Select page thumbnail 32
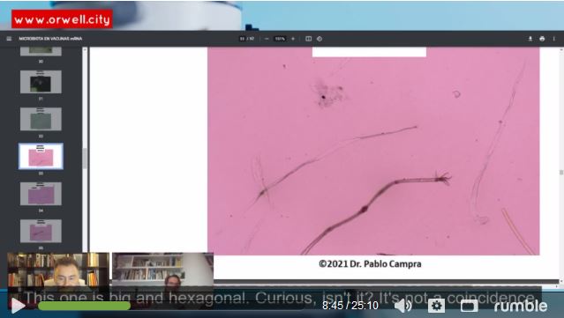This screenshot has width=564, height=318. click(41, 119)
